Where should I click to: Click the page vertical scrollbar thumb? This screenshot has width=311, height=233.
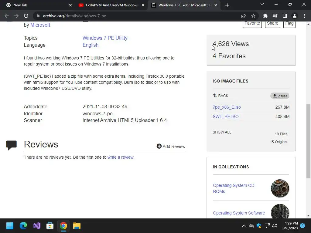click(308, 141)
